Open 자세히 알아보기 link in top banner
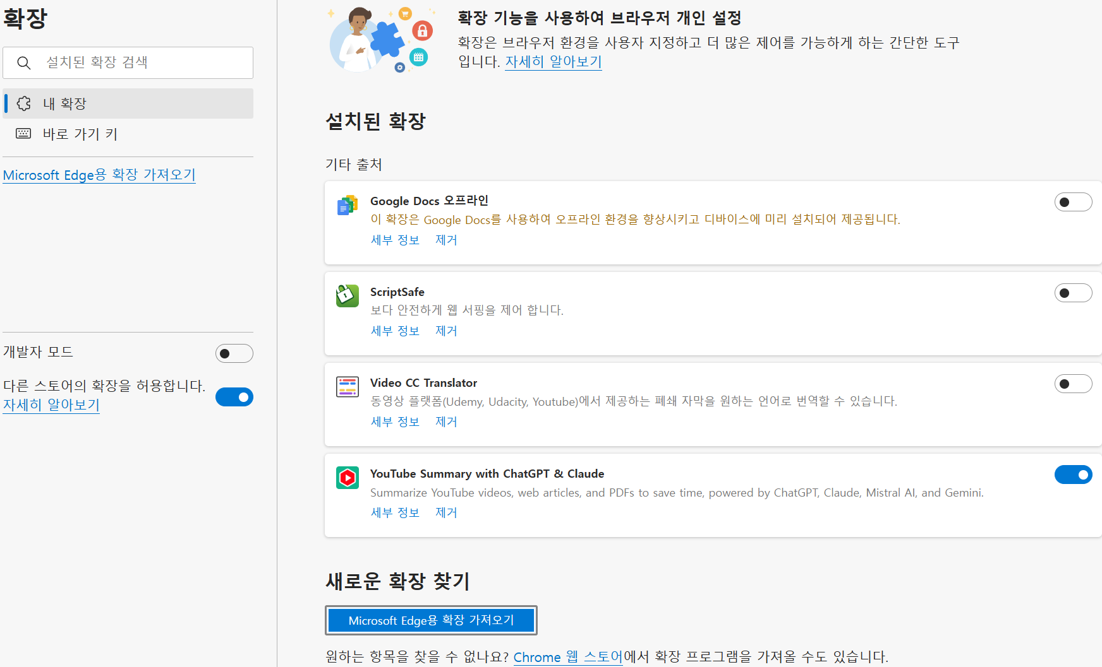The image size is (1102, 667). click(x=553, y=62)
